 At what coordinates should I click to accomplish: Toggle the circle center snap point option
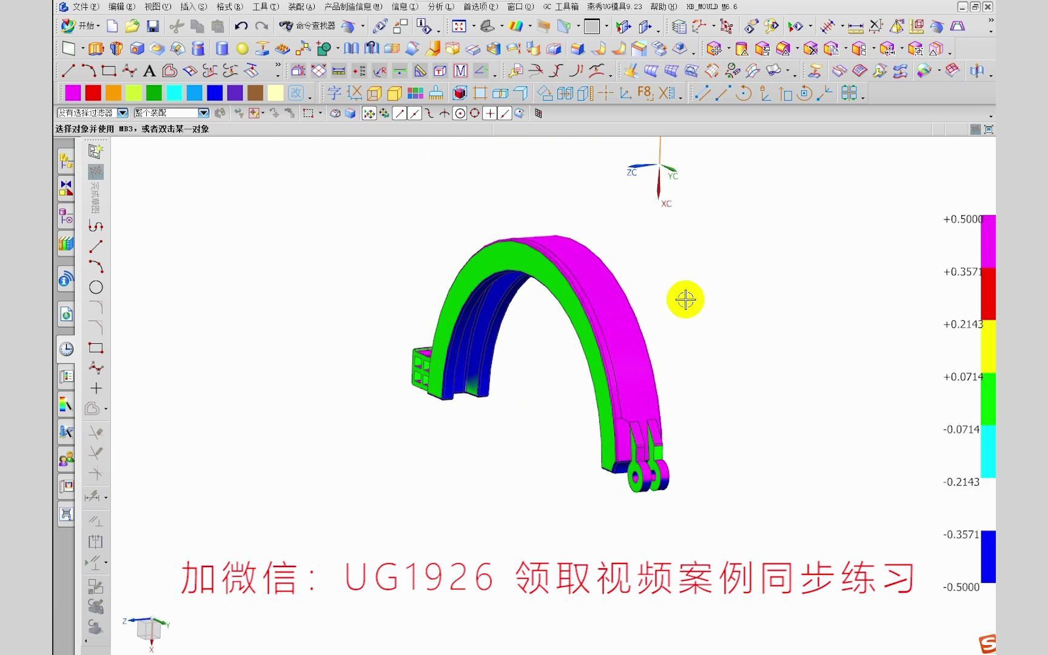pyautogui.click(x=459, y=113)
